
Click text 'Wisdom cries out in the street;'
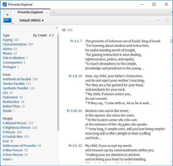click(x=107, y=111)
